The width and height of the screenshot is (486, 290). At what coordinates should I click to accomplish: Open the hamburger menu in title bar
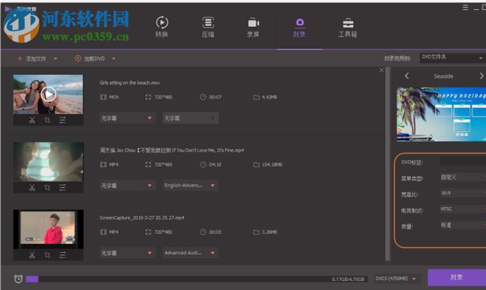click(465, 8)
